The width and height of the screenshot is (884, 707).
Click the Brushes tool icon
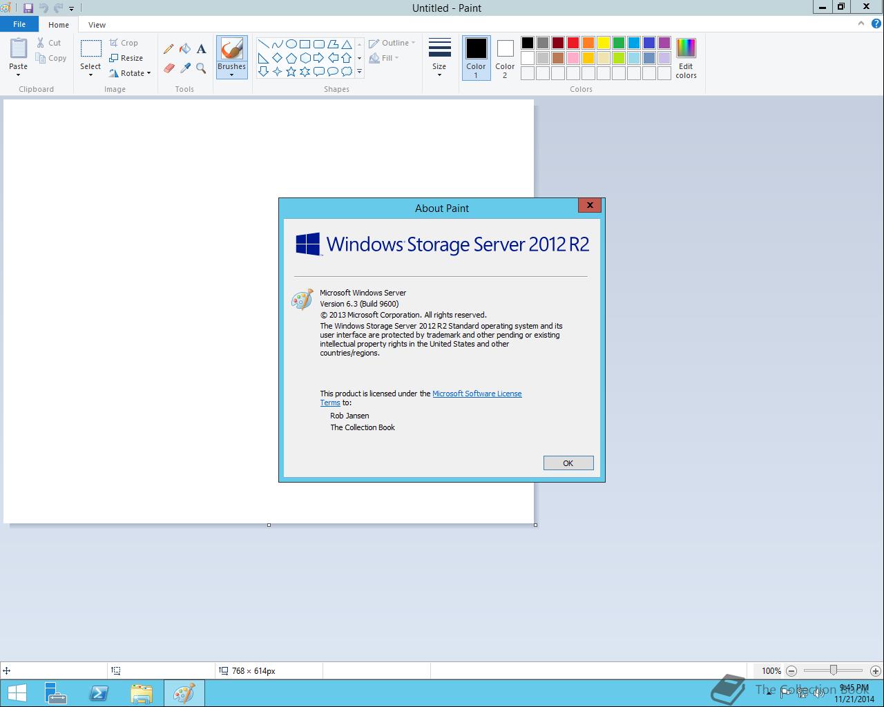[x=231, y=49]
